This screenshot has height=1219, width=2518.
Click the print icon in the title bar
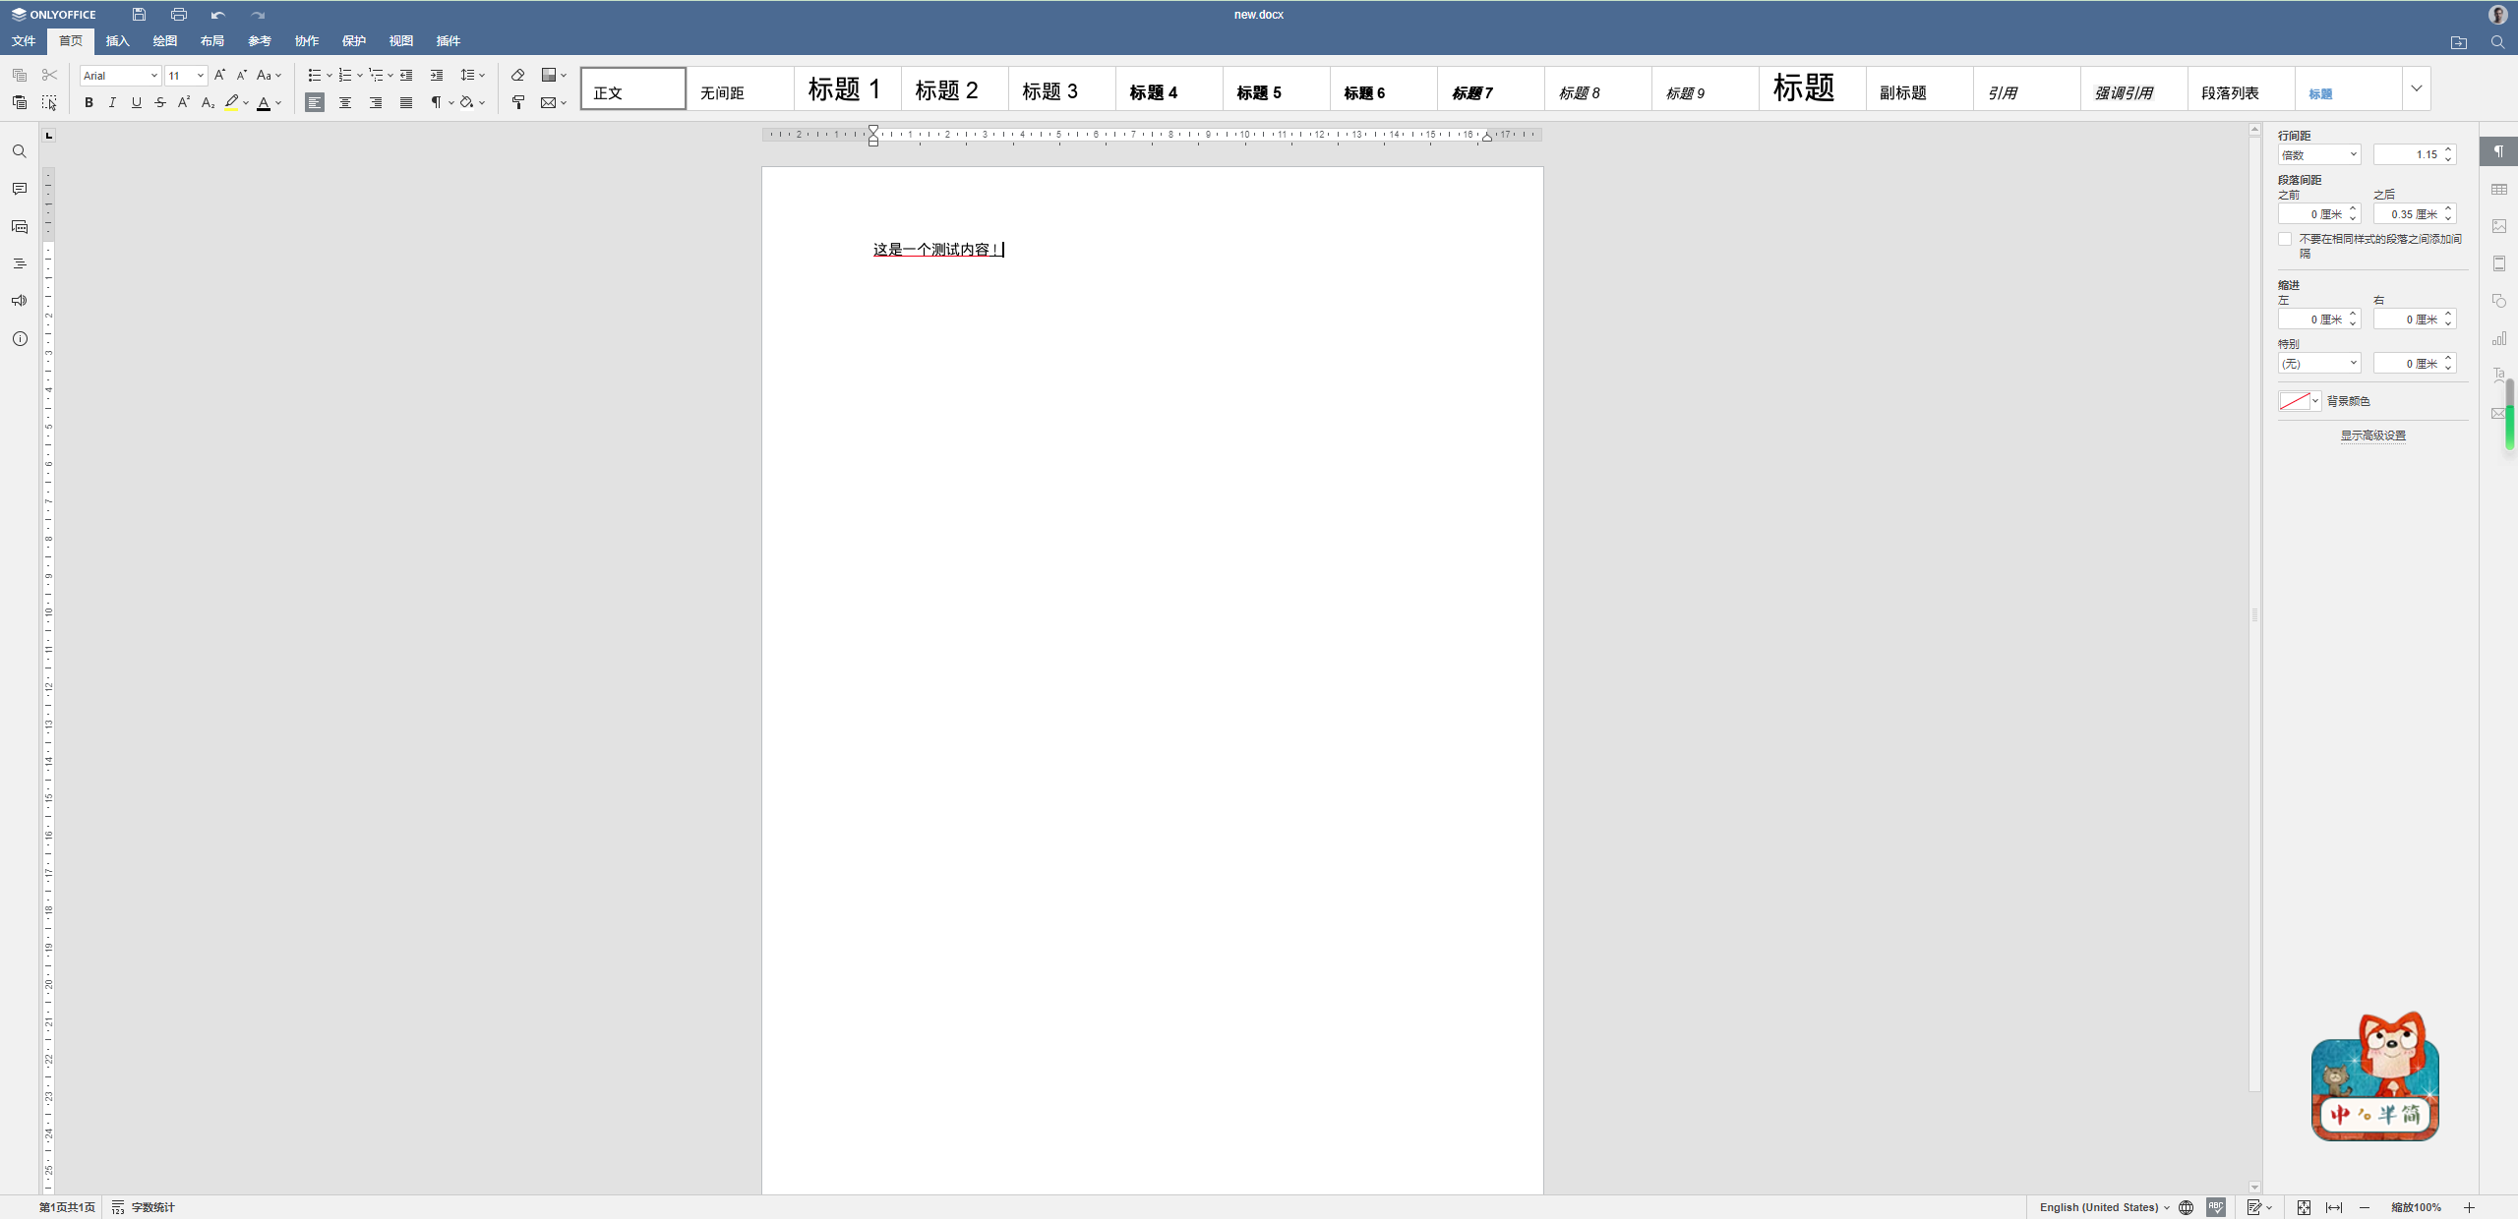[x=178, y=15]
